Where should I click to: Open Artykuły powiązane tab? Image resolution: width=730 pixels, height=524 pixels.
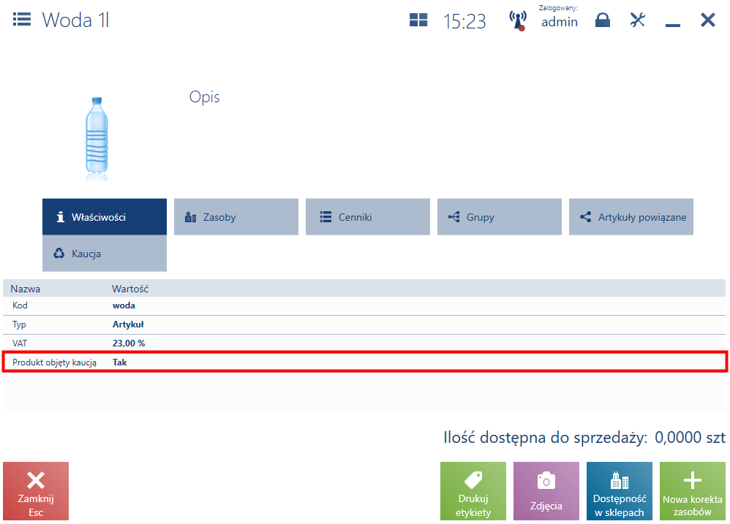point(631,216)
